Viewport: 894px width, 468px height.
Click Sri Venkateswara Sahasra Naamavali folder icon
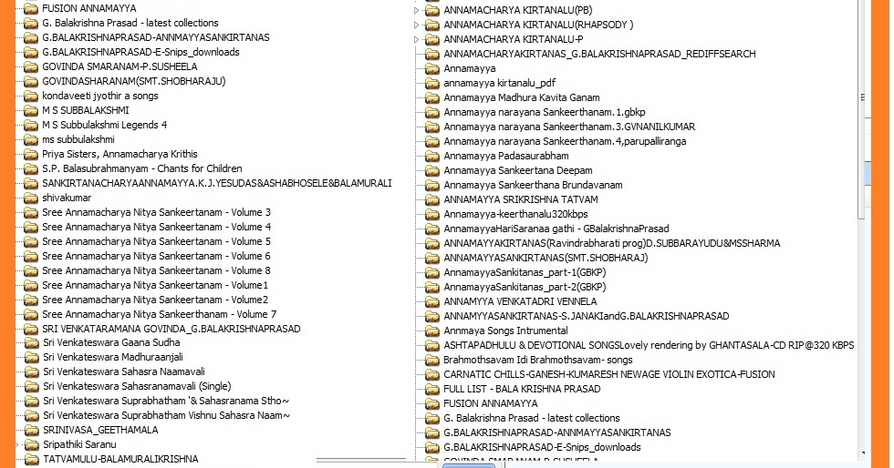(x=32, y=372)
